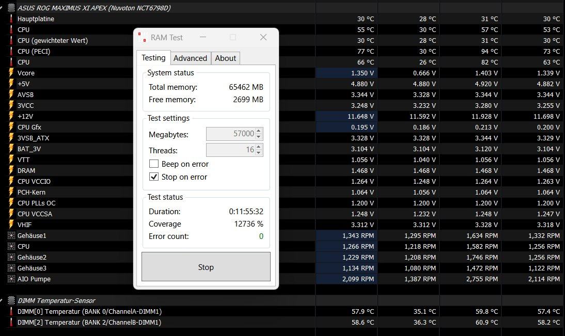Decrease Megabytes with the down spinner arrow
565x336 pixels.
(258, 137)
